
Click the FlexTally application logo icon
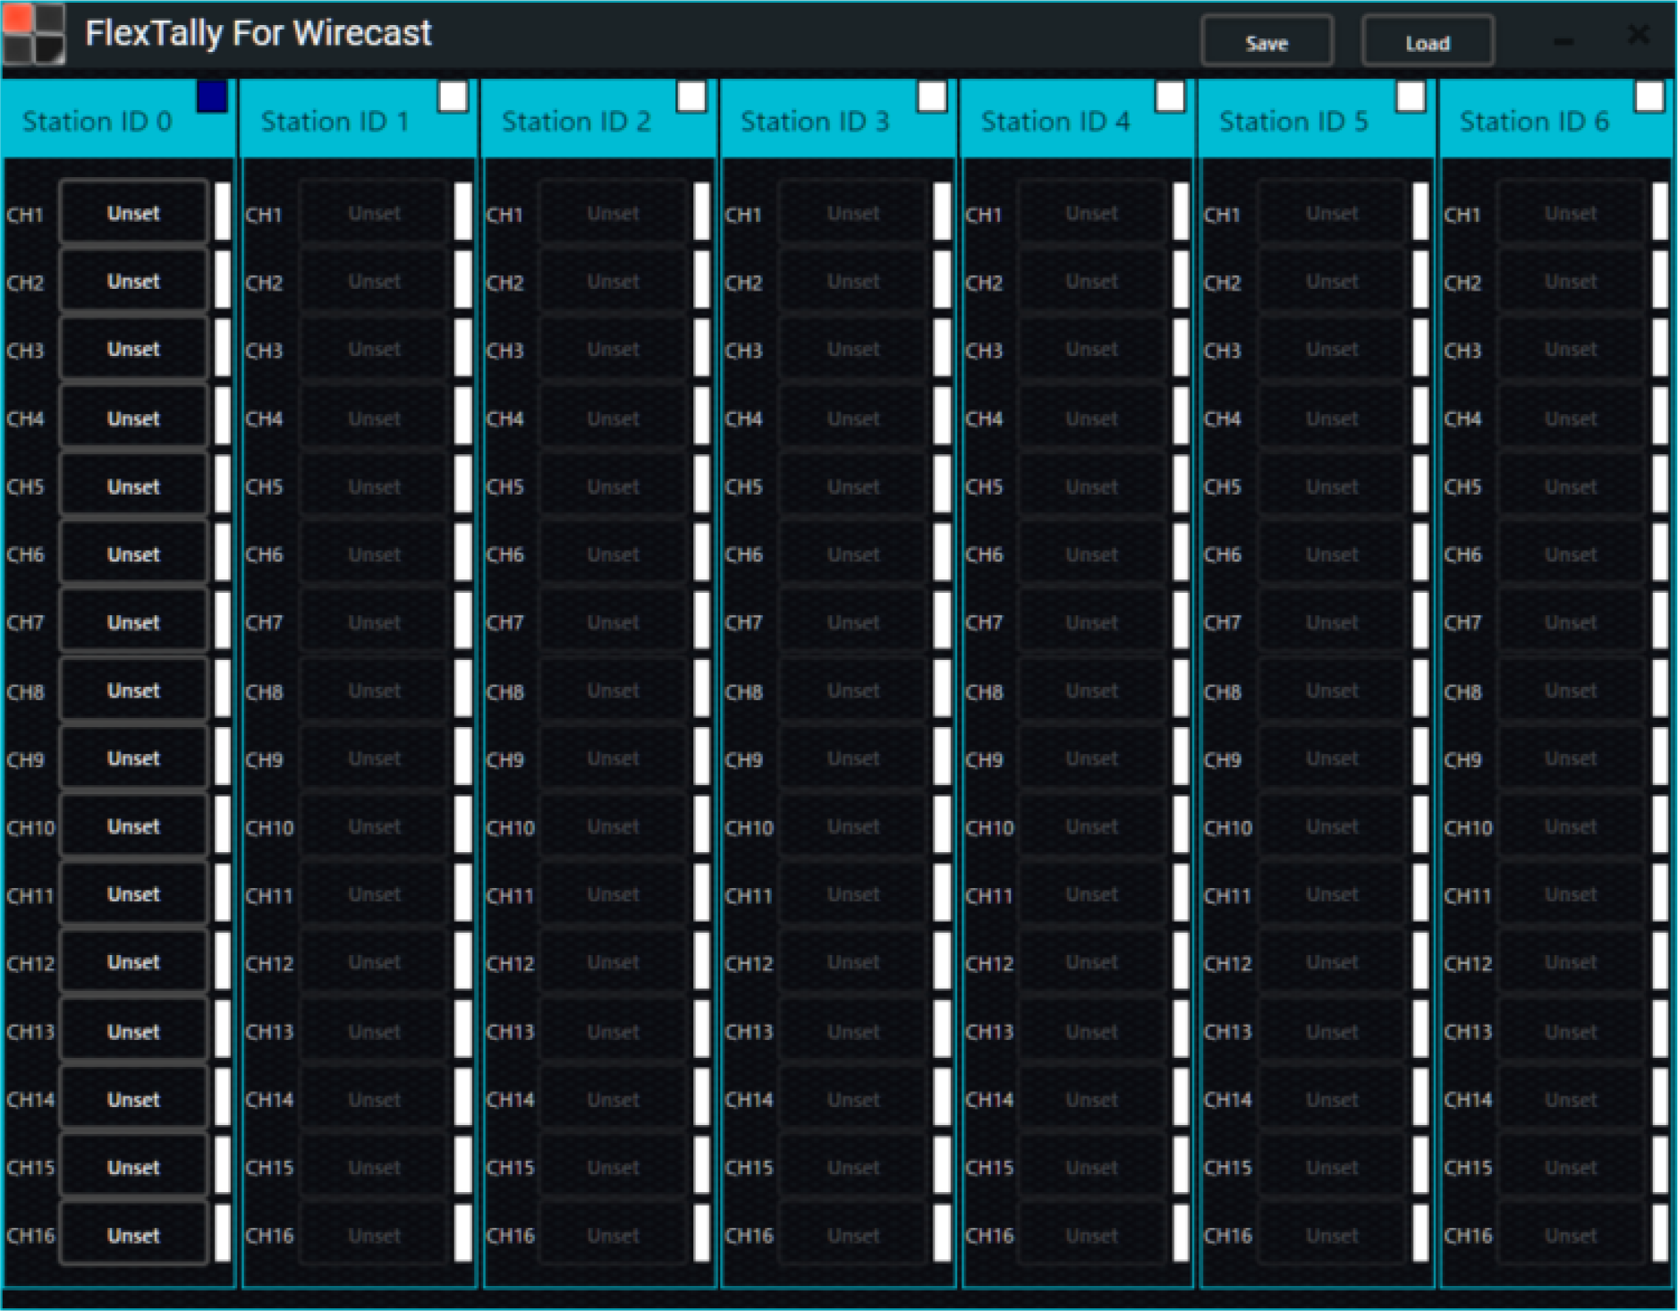[x=36, y=34]
